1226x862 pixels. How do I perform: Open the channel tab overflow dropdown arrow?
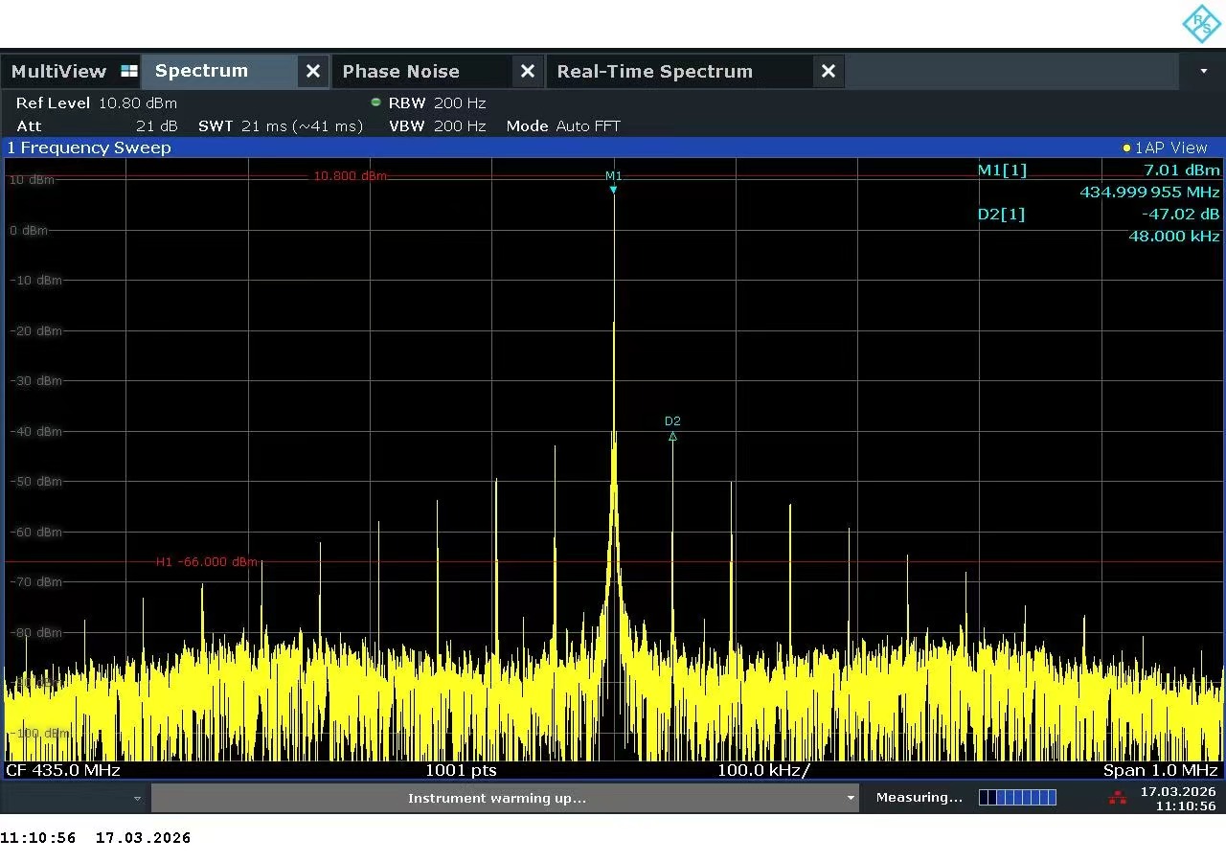point(1203,72)
